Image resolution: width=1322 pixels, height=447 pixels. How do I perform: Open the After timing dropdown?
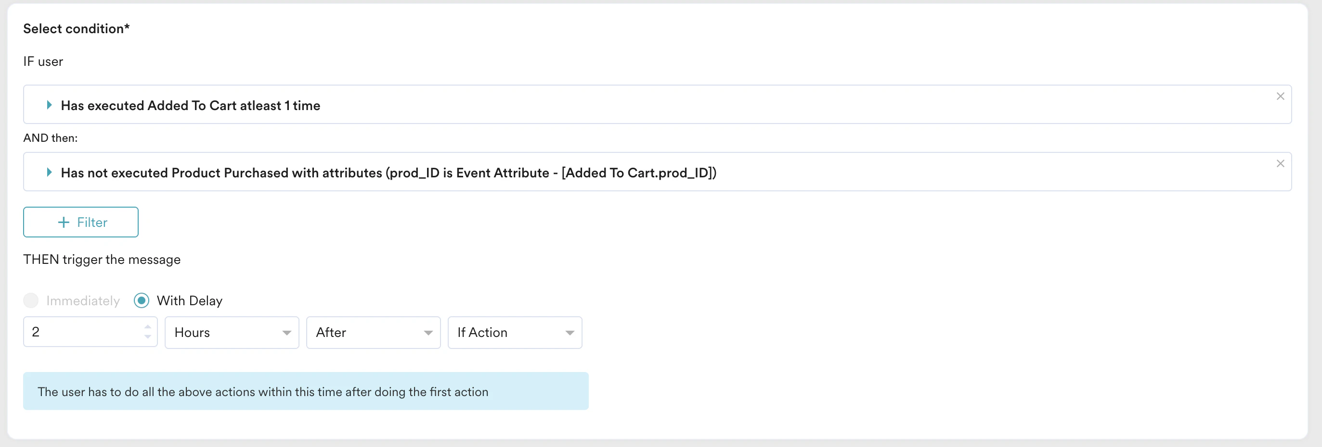tap(373, 333)
